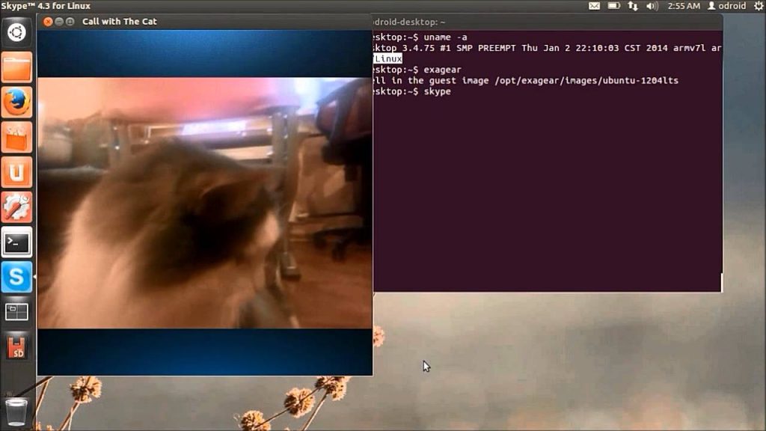Click the 'skype' command in terminal
766x431 pixels.
point(437,91)
